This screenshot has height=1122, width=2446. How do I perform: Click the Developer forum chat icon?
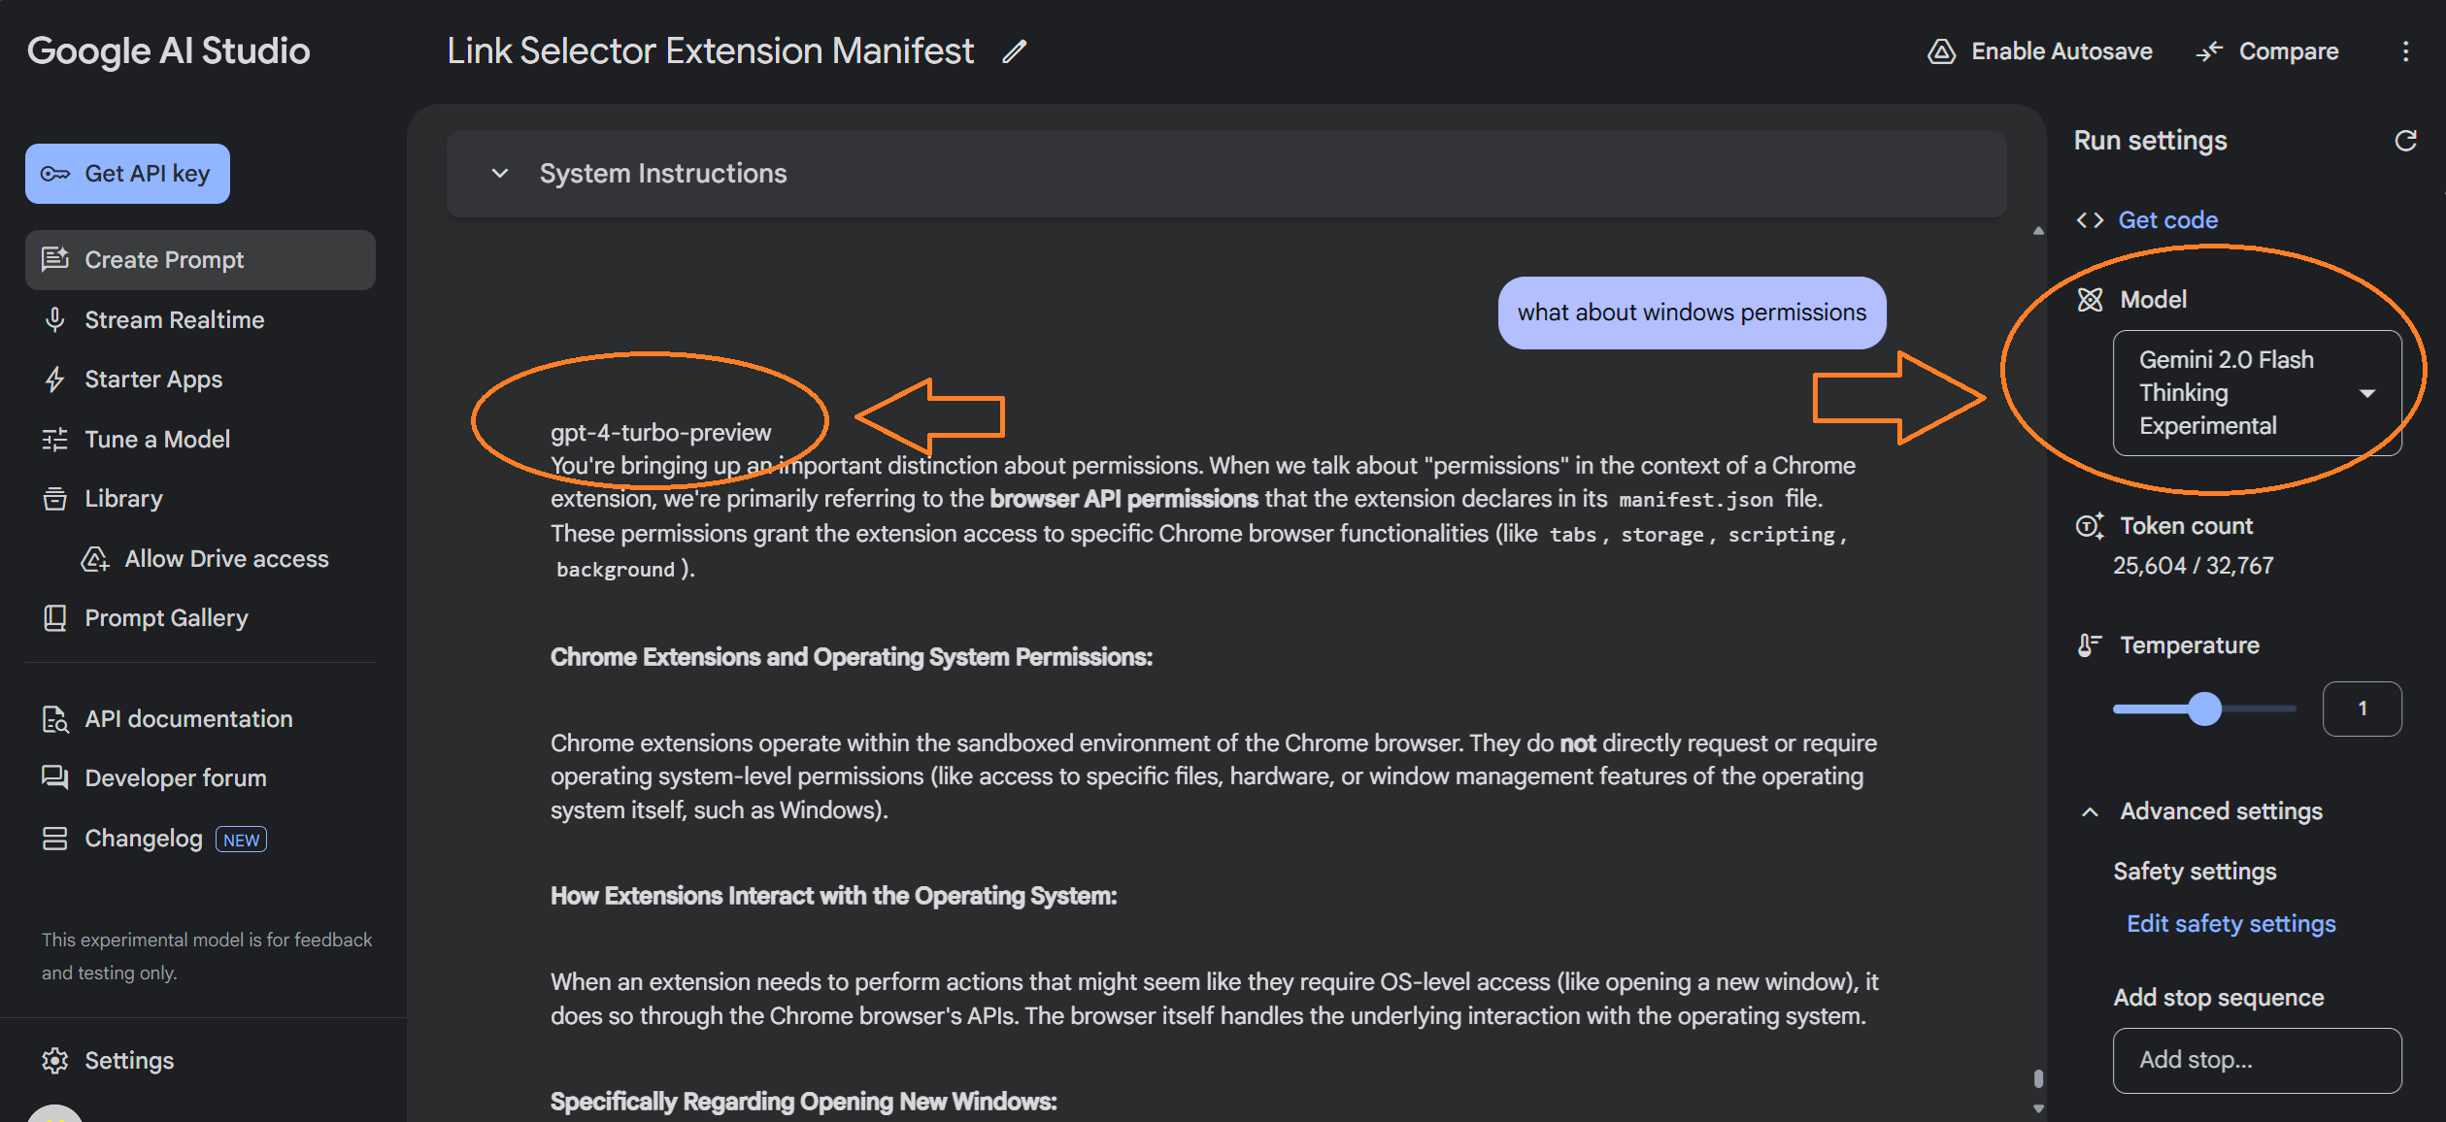(55, 777)
